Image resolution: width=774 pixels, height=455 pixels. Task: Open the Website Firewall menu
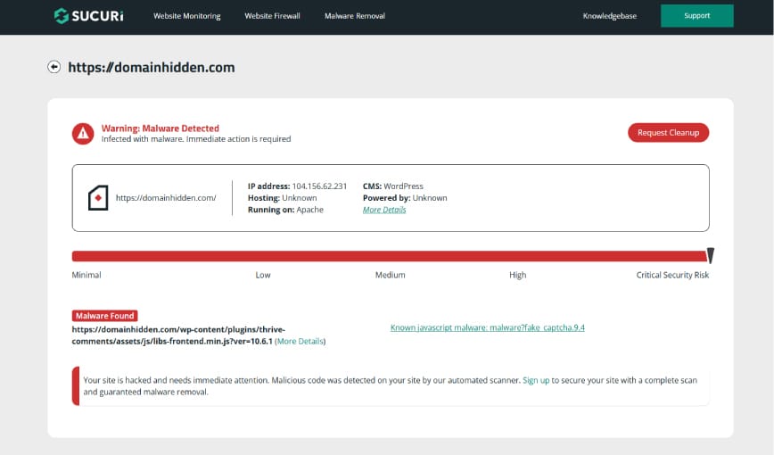[273, 16]
